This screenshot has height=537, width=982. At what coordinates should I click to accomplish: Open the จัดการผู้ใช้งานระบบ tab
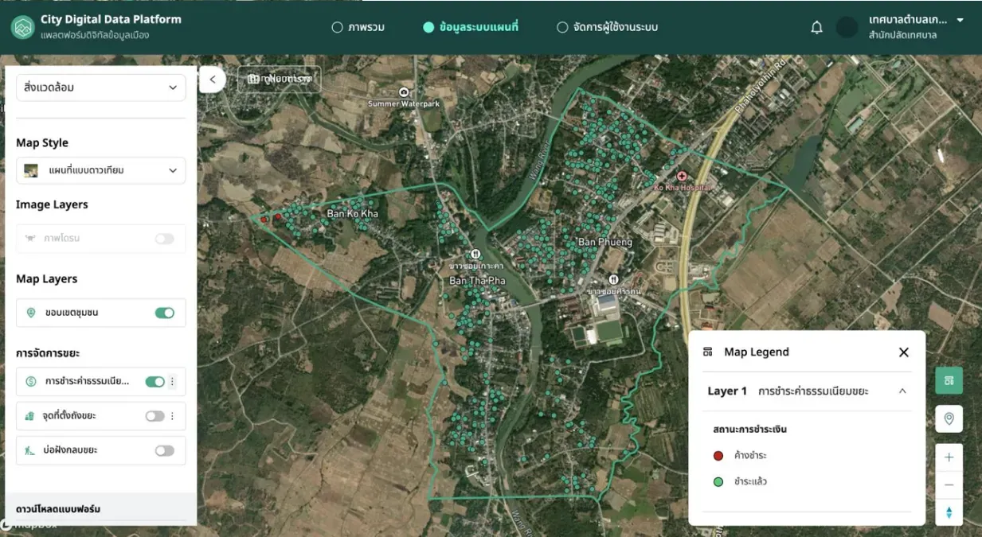pyautogui.click(x=607, y=27)
